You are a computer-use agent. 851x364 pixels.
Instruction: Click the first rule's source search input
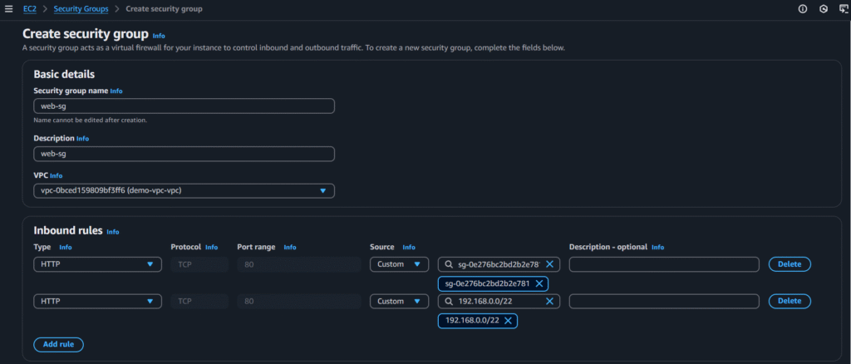pyautogui.click(x=499, y=264)
